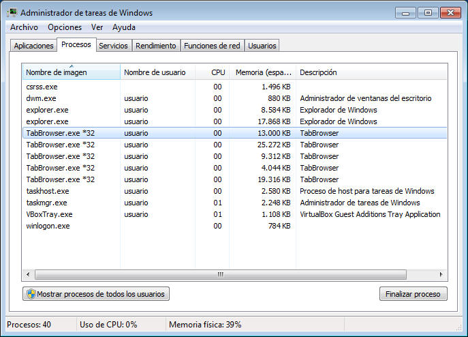Close the Administrador de tareas window
468x337 pixels.
tap(451, 13)
